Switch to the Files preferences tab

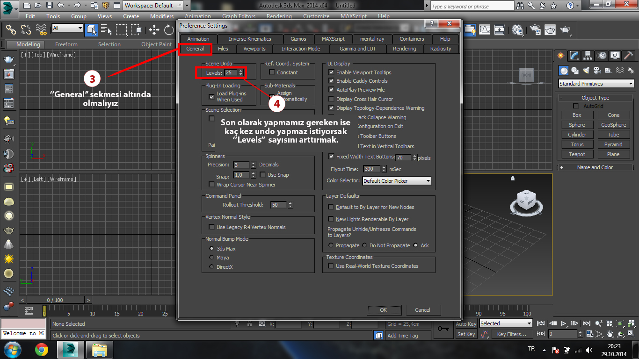[223, 49]
